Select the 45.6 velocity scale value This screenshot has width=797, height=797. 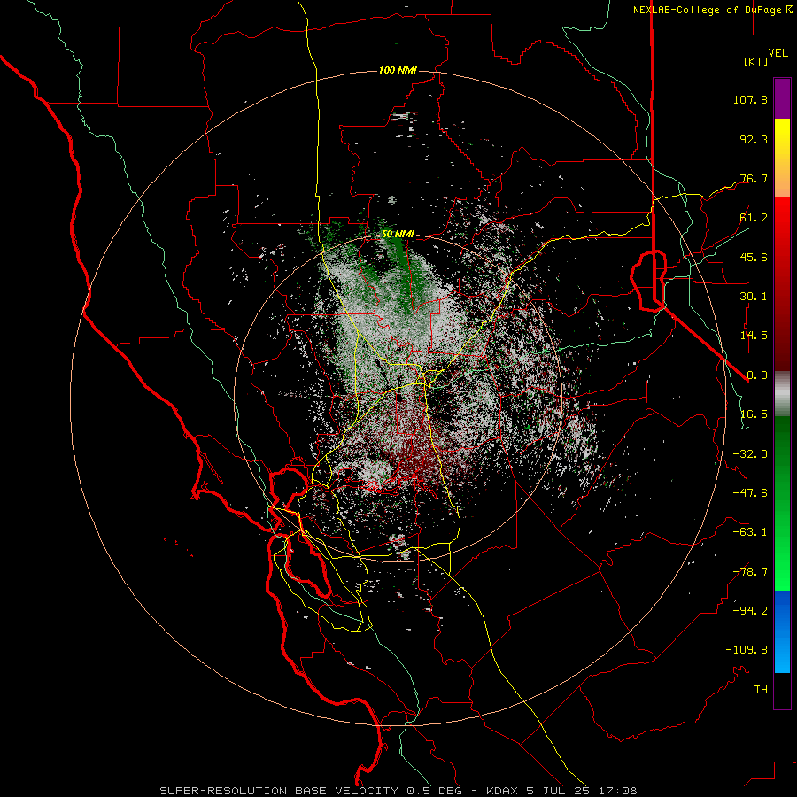754,257
